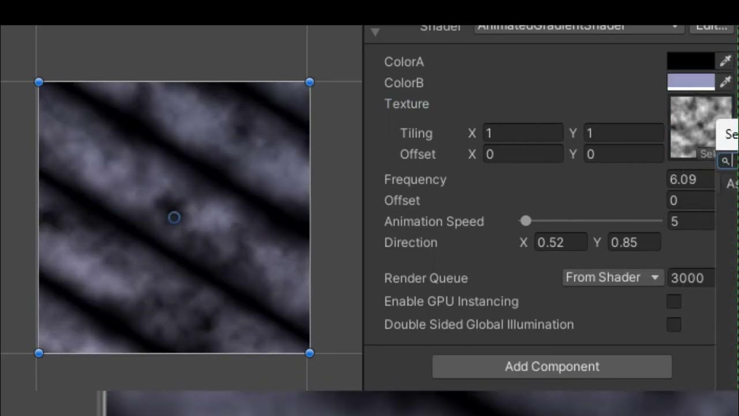This screenshot has height=416, width=739.
Task: Click the Offset value field below Frequency
Action: (x=691, y=200)
